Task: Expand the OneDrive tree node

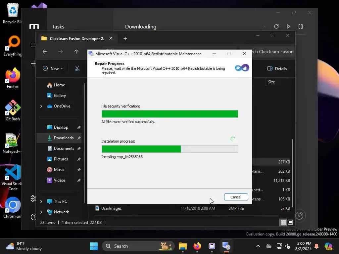Action: 41,106
